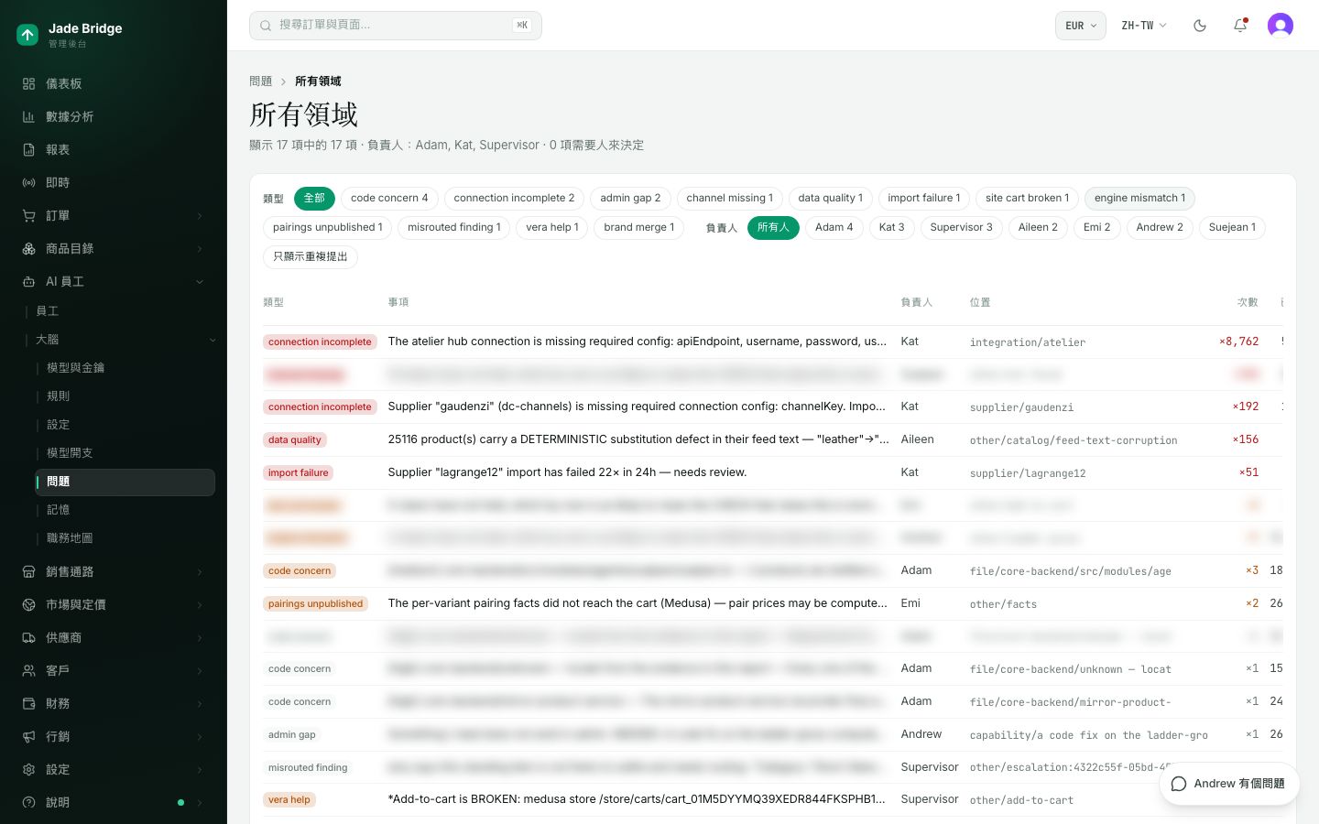Open the 儀表板 dashboard icon

coord(28,83)
